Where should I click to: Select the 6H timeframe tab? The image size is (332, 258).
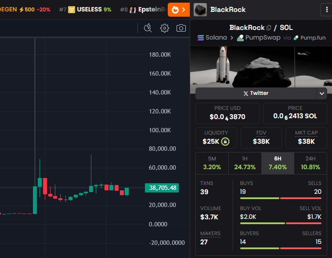(278, 163)
